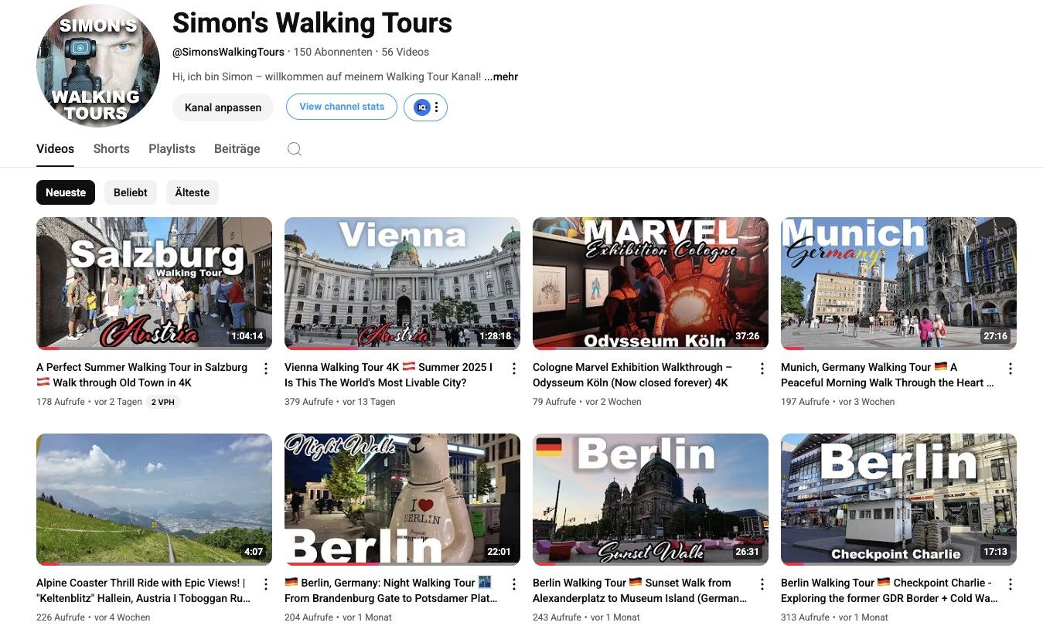Open options menu for Berlin Sunset Walk video
The image size is (1043, 636).
coord(762,584)
